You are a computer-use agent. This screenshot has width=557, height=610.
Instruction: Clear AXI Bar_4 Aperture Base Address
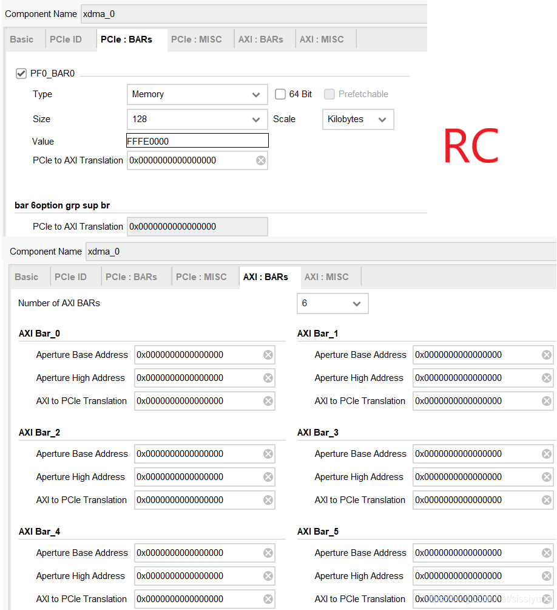point(268,553)
